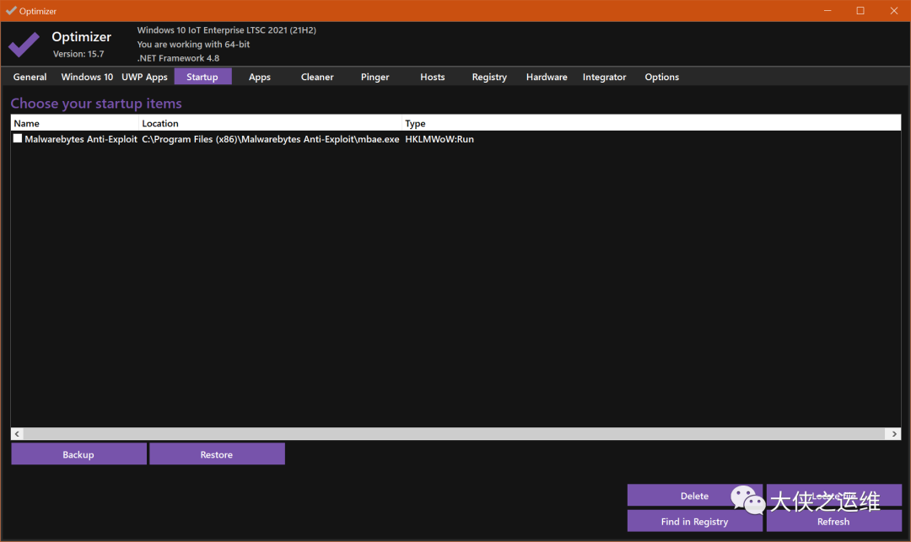Image resolution: width=911 pixels, height=542 pixels.
Task: Sort list by Location column header
Action: 270,123
